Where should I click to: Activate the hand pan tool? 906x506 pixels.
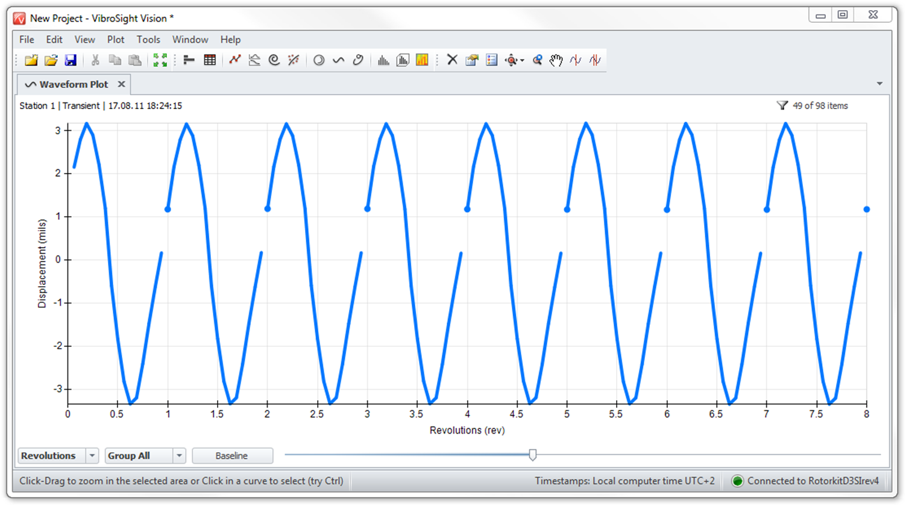click(556, 60)
